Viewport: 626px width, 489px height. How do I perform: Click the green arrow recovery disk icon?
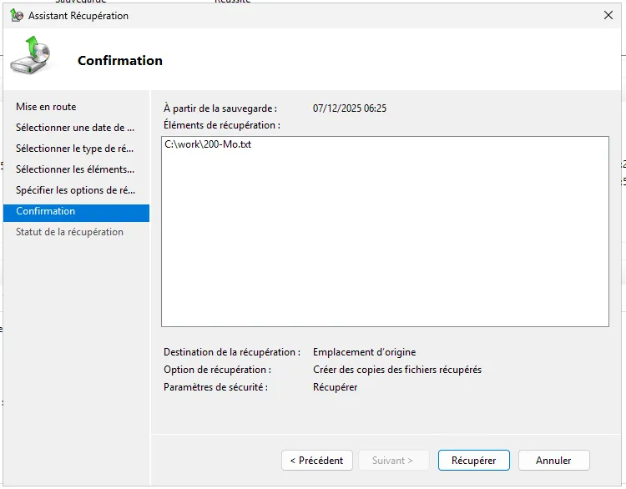31,57
